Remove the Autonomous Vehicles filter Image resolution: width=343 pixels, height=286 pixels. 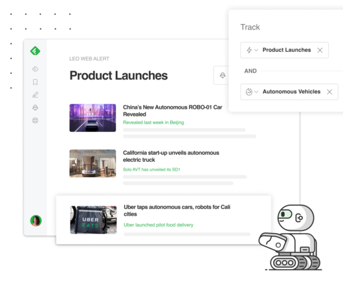(x=329, y=92)
